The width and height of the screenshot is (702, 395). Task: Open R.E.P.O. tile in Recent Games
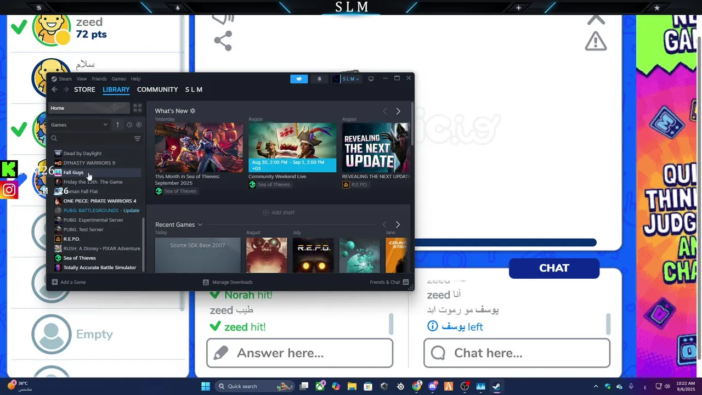pyautogui.click(x=313, y=255)
